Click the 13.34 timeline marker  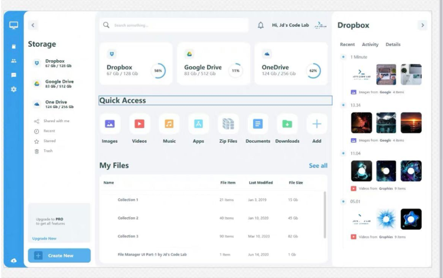click(x=343, y=105)
